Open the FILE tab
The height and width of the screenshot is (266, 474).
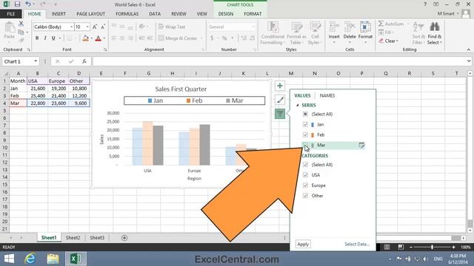pyautogui.click(x=10, y=14)
